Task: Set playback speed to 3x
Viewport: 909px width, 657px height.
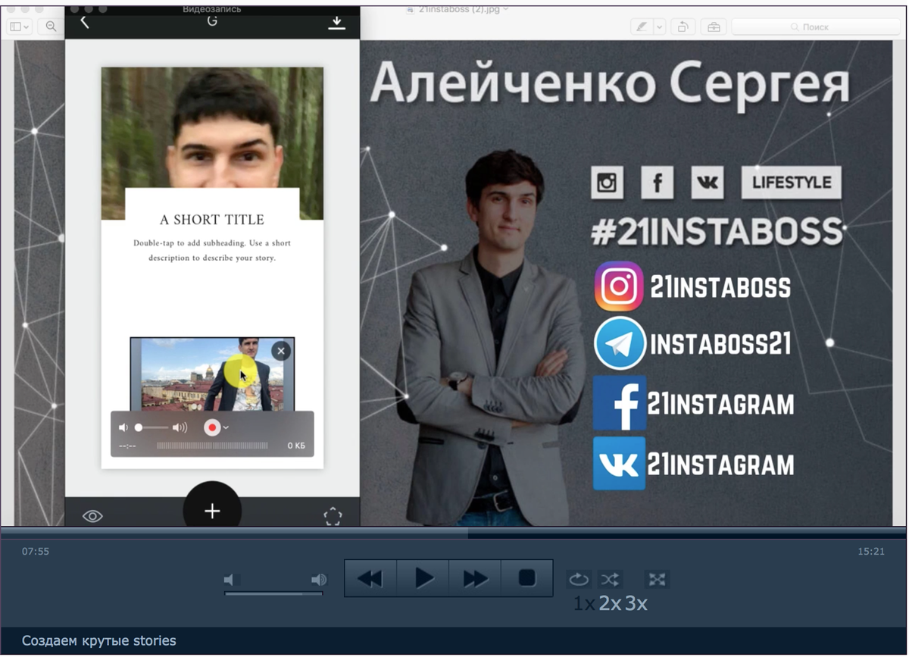Action: [636, 604]
